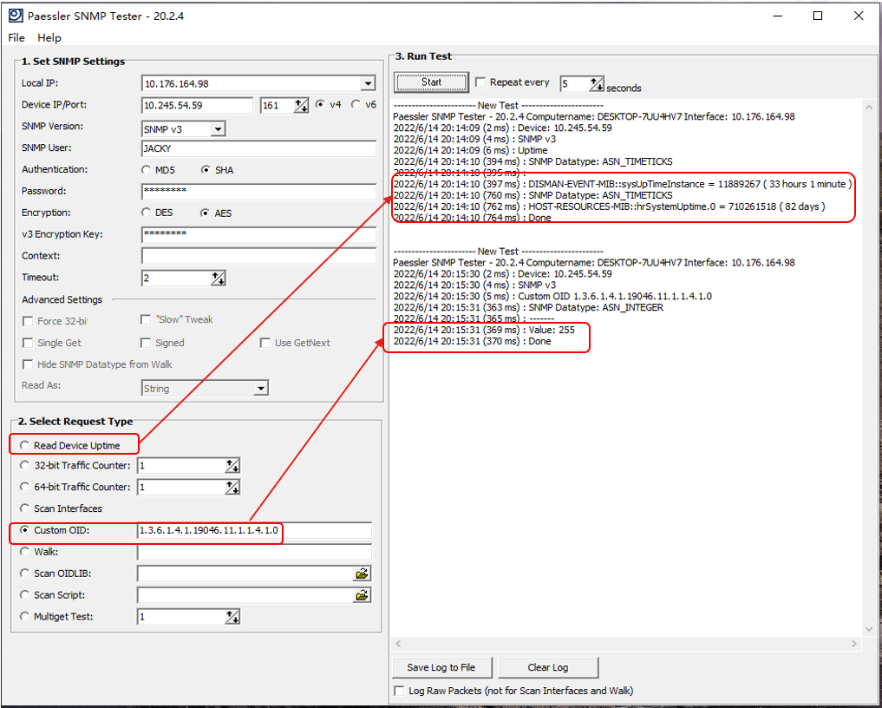Click the port number spinner arrows

301,105
